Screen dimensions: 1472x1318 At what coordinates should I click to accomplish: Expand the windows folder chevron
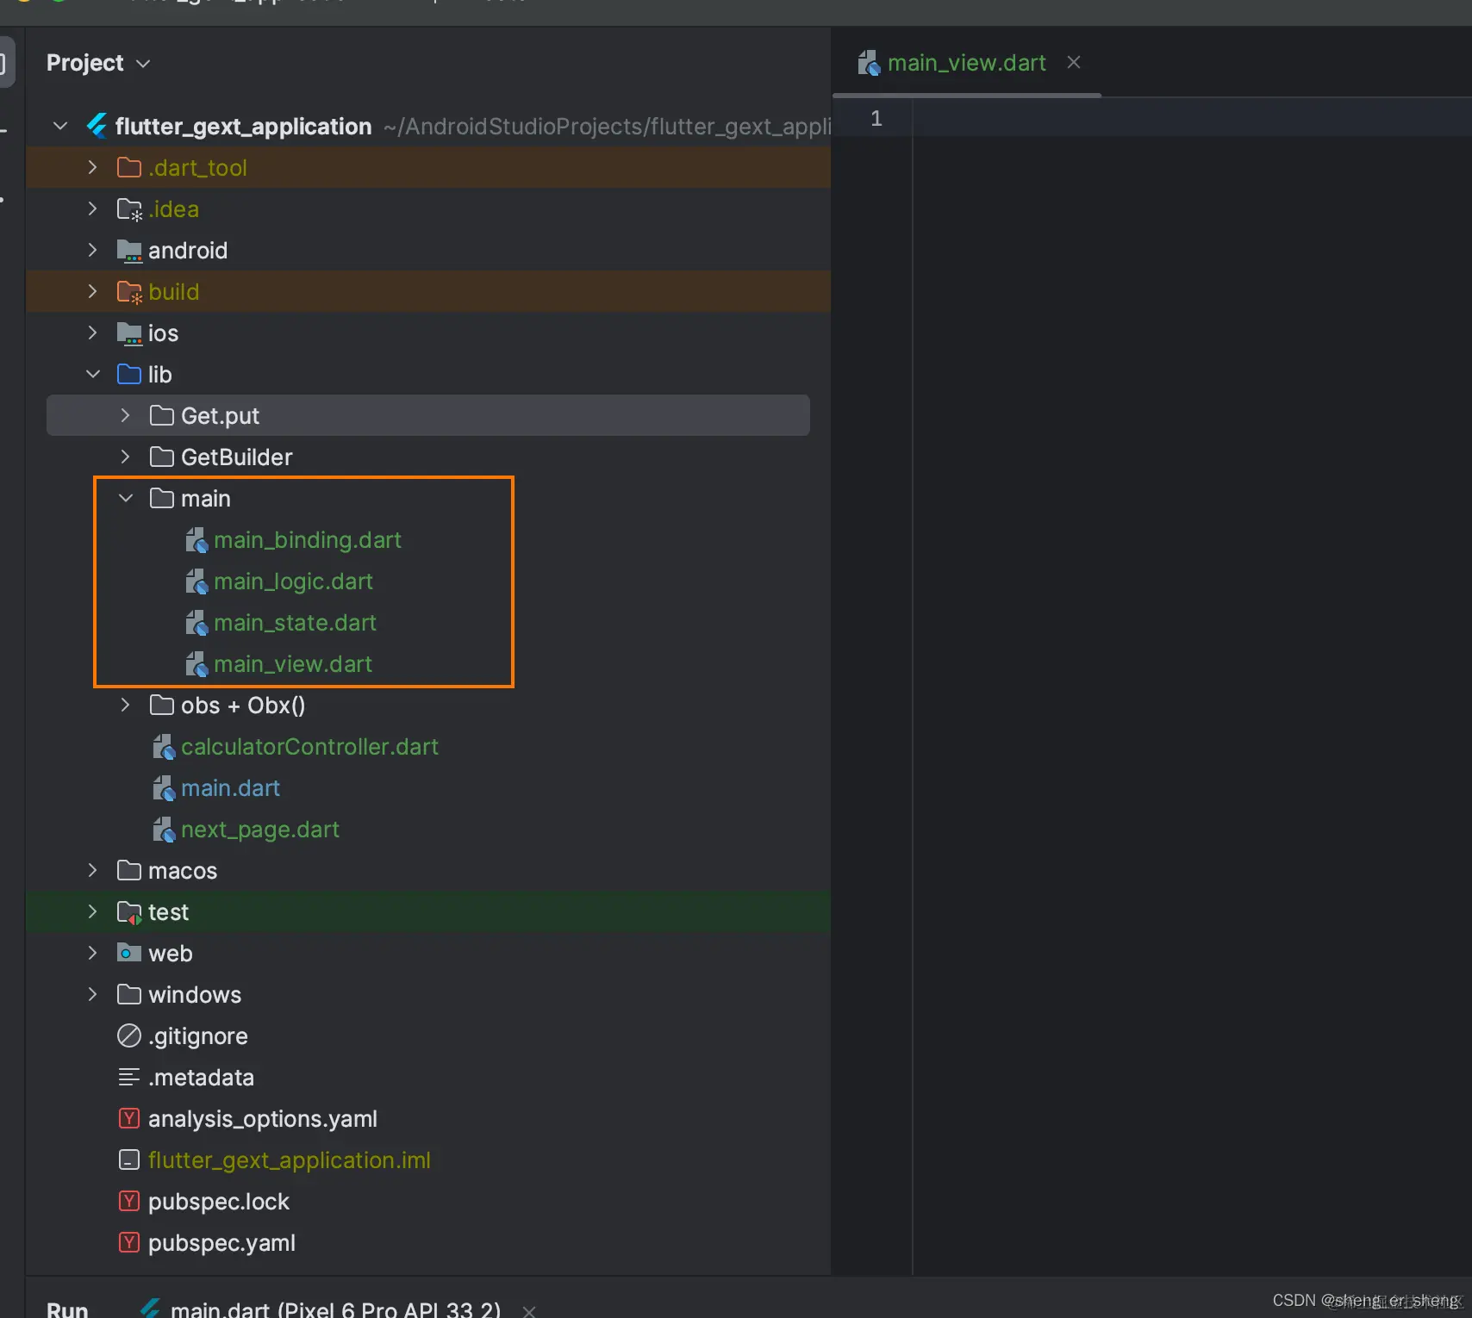coord(92,994)
